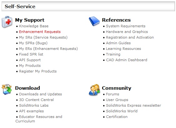Viewport: 176px width, 128px height.
Task: Open the Certification link
Action: click(117, 117)
